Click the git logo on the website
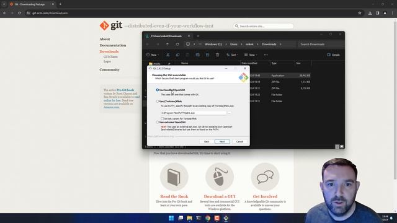 coord(111,25)
